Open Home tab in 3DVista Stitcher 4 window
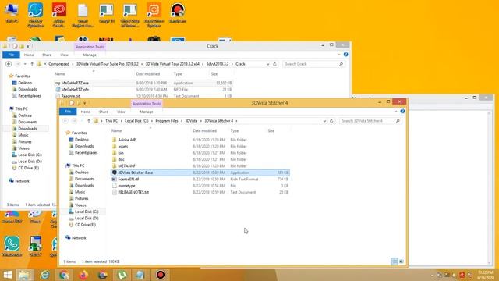This screenshot has width=499, height=281. [x=86, y=112]
